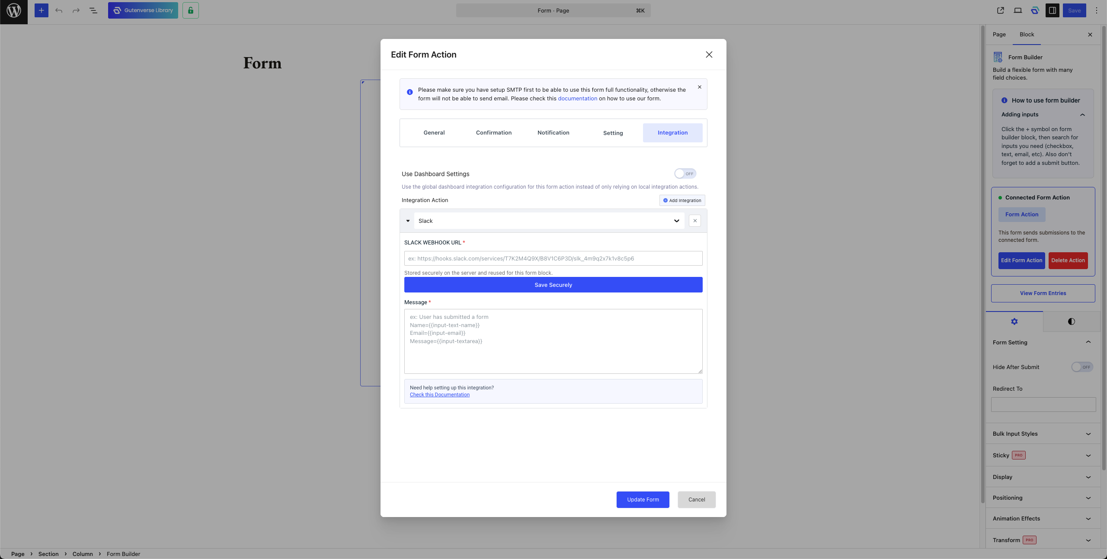Open the Slack integration type dropdown

click(x=549, y=221)
